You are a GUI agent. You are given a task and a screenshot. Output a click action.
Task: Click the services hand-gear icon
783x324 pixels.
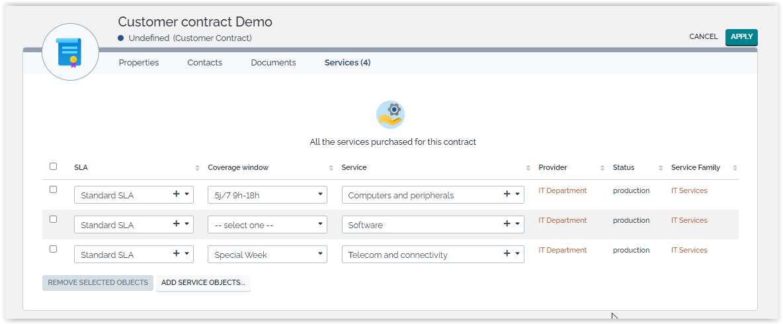390,115
